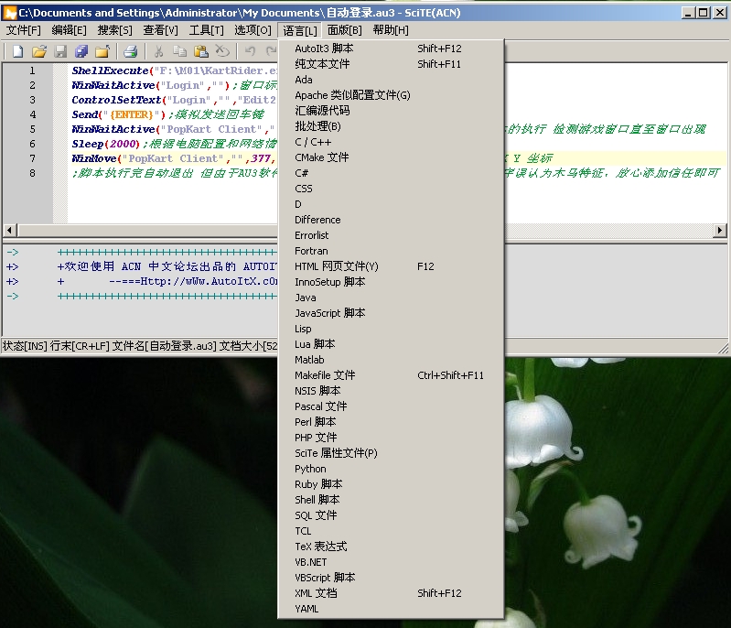
Task: Click the Open file folder icon
Action: [x=39, y=51]
